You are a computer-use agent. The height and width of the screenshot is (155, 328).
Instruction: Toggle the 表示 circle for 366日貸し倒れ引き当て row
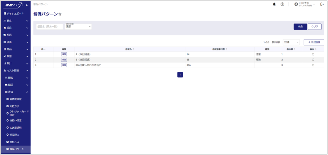(x=313, y=65)
